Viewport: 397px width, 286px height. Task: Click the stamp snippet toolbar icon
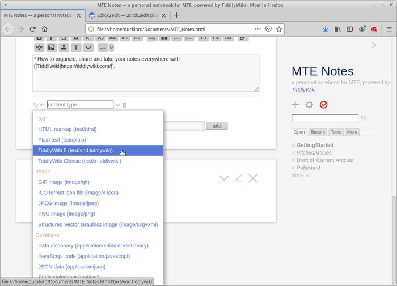64,48
